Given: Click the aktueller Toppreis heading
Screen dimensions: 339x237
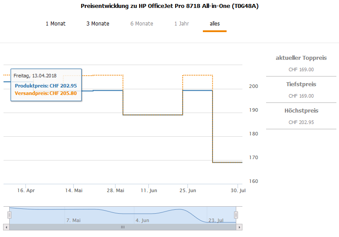Looking at the screenshot, I should coord(301,58).
